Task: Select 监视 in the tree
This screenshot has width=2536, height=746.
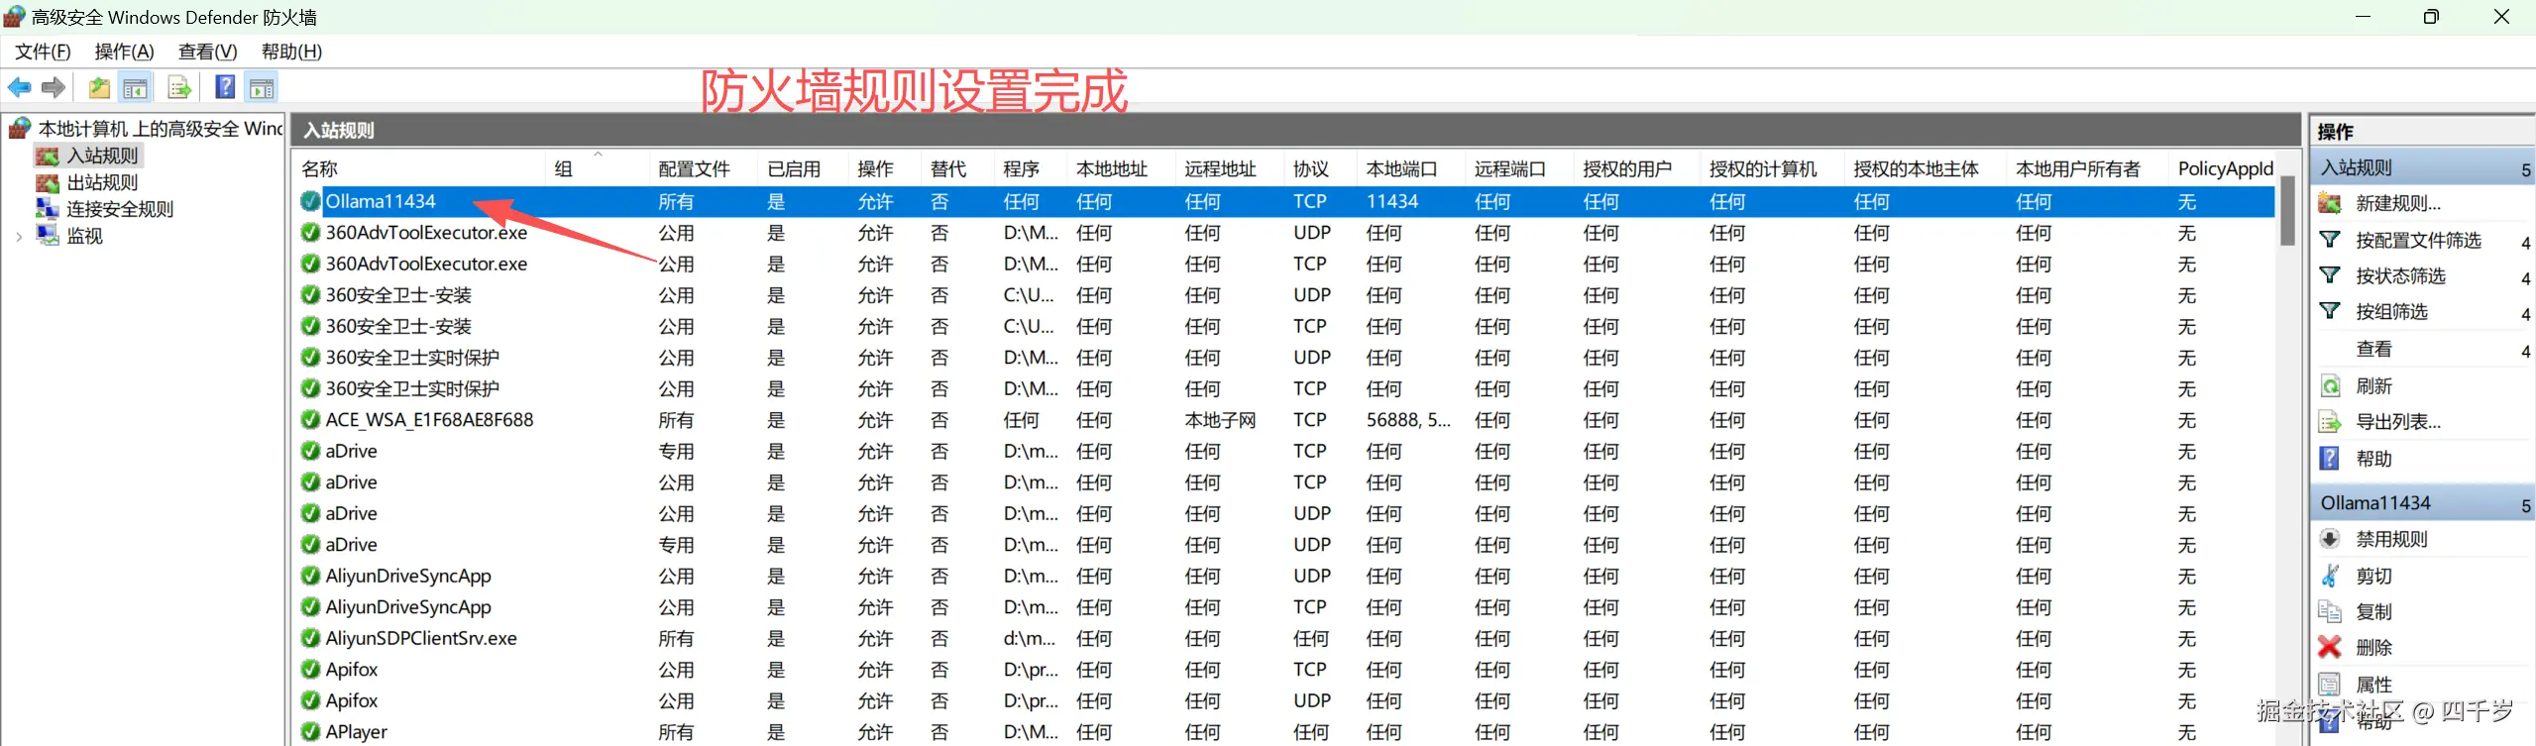Action: (84, 236)
